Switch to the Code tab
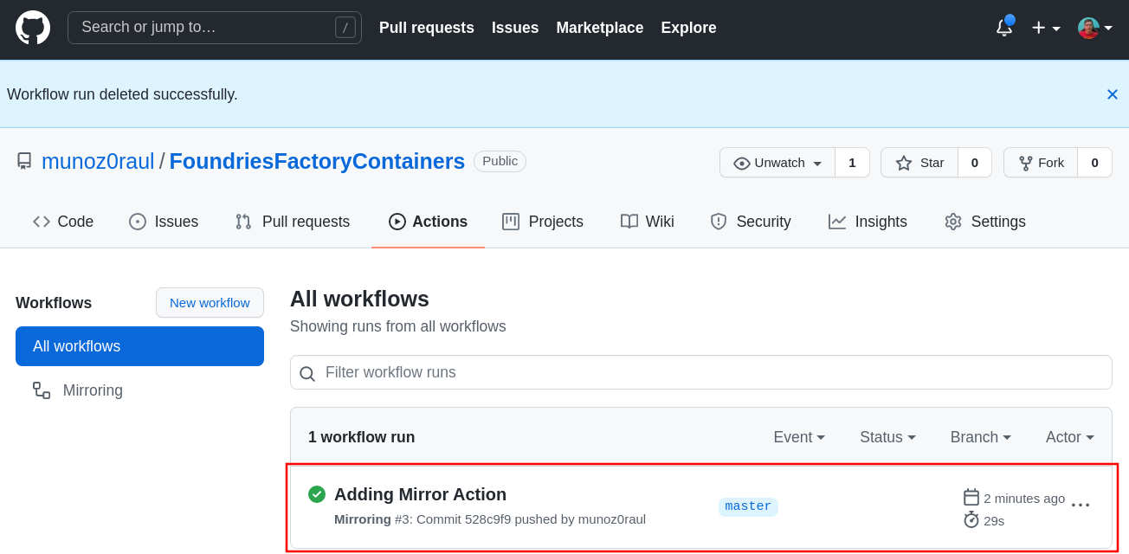This screenshot has height=554, width=1129. (x=63, y=222)
